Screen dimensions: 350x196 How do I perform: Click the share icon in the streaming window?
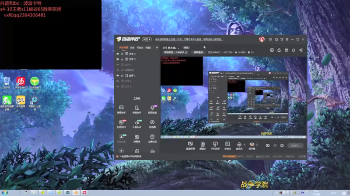[x=301, y=50]
